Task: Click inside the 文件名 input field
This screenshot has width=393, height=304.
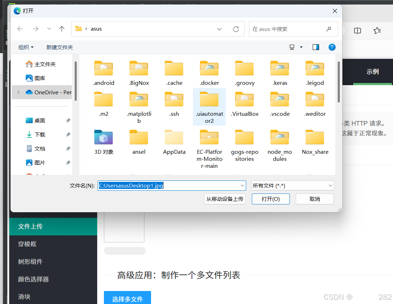Action: point(158,185)
